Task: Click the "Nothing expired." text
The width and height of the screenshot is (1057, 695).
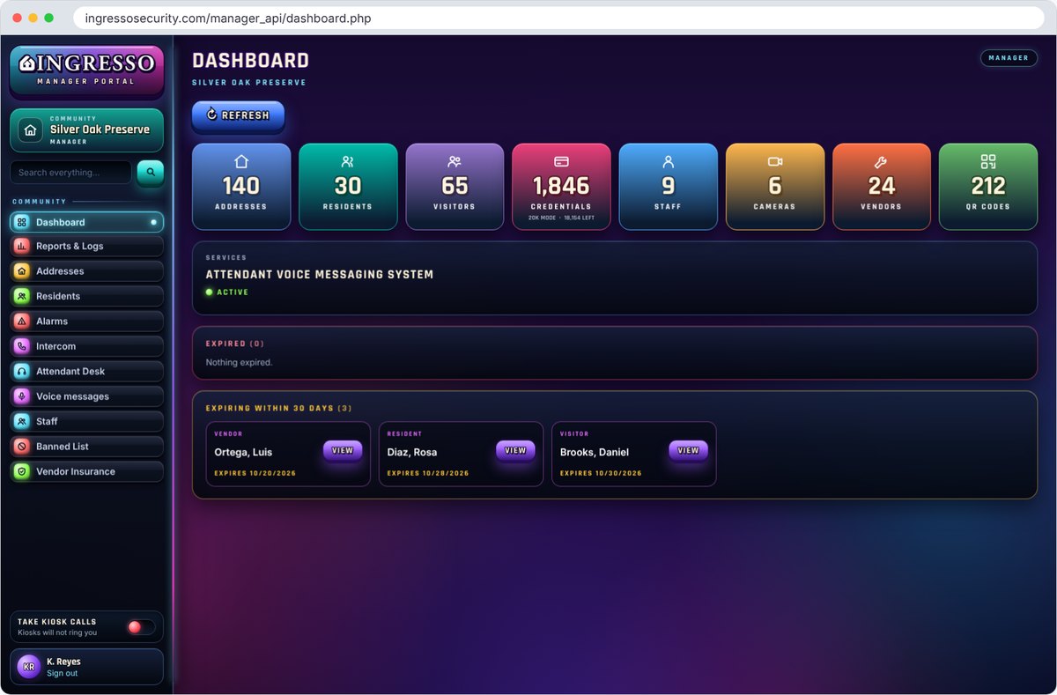Action: (239, 362)
